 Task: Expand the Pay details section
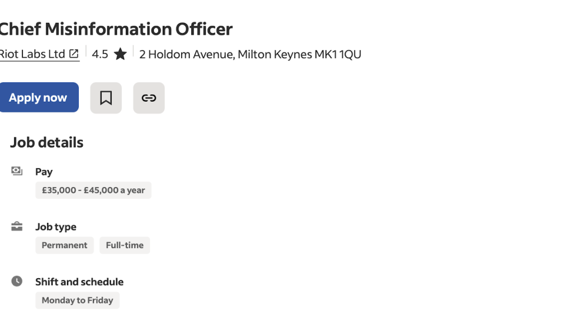(44, 171)
